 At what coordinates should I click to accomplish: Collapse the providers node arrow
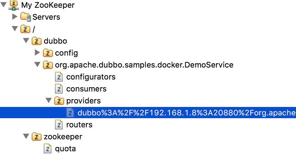pyautogui.click(x=49, y=101)
